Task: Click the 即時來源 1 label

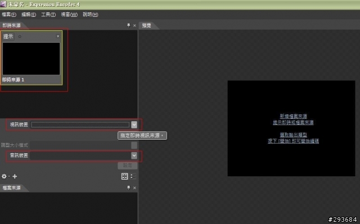Action: pyautogui.click(x=13, y=80)
